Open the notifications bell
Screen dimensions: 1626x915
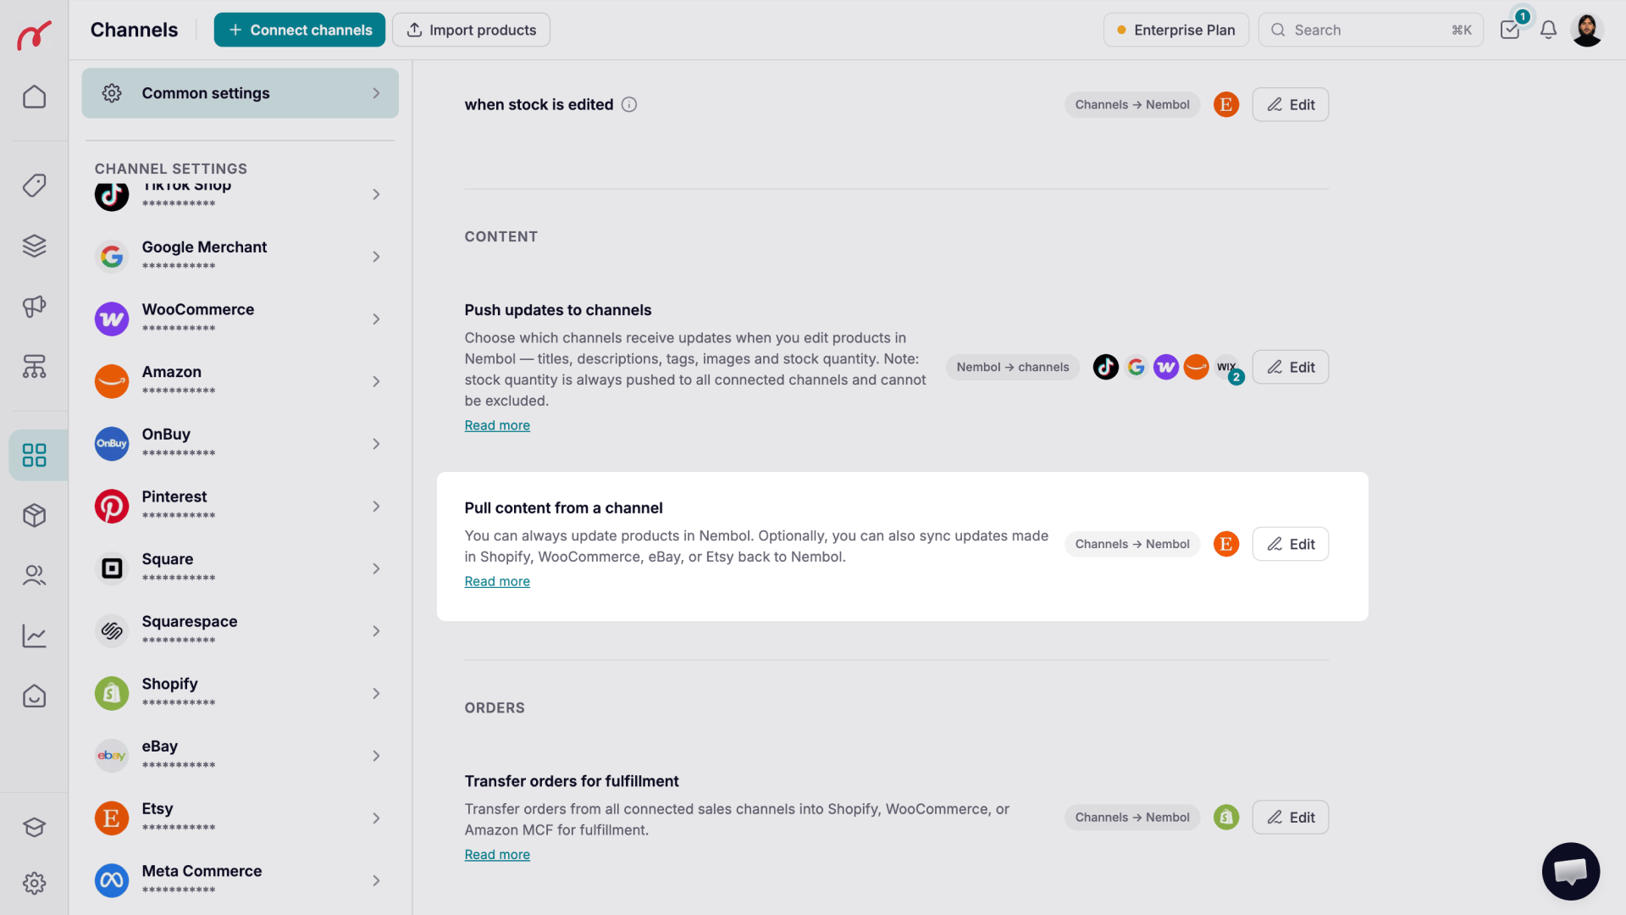(x=1548, y=30)
